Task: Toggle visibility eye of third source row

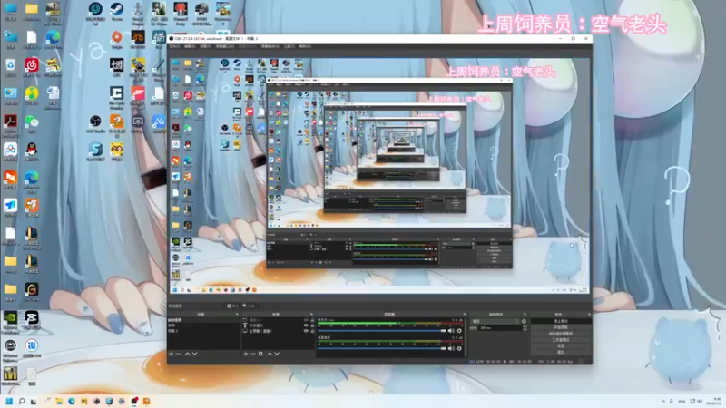Action: click(306, 331)
